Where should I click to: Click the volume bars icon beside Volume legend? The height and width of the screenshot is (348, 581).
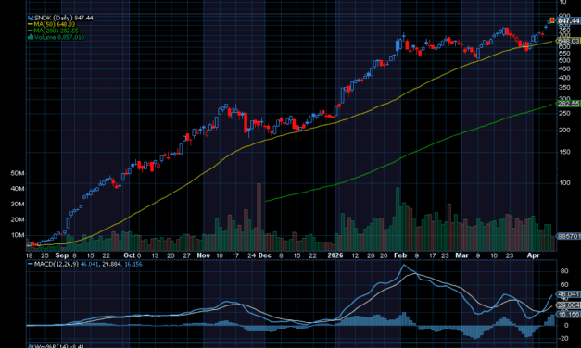(31, 37)
